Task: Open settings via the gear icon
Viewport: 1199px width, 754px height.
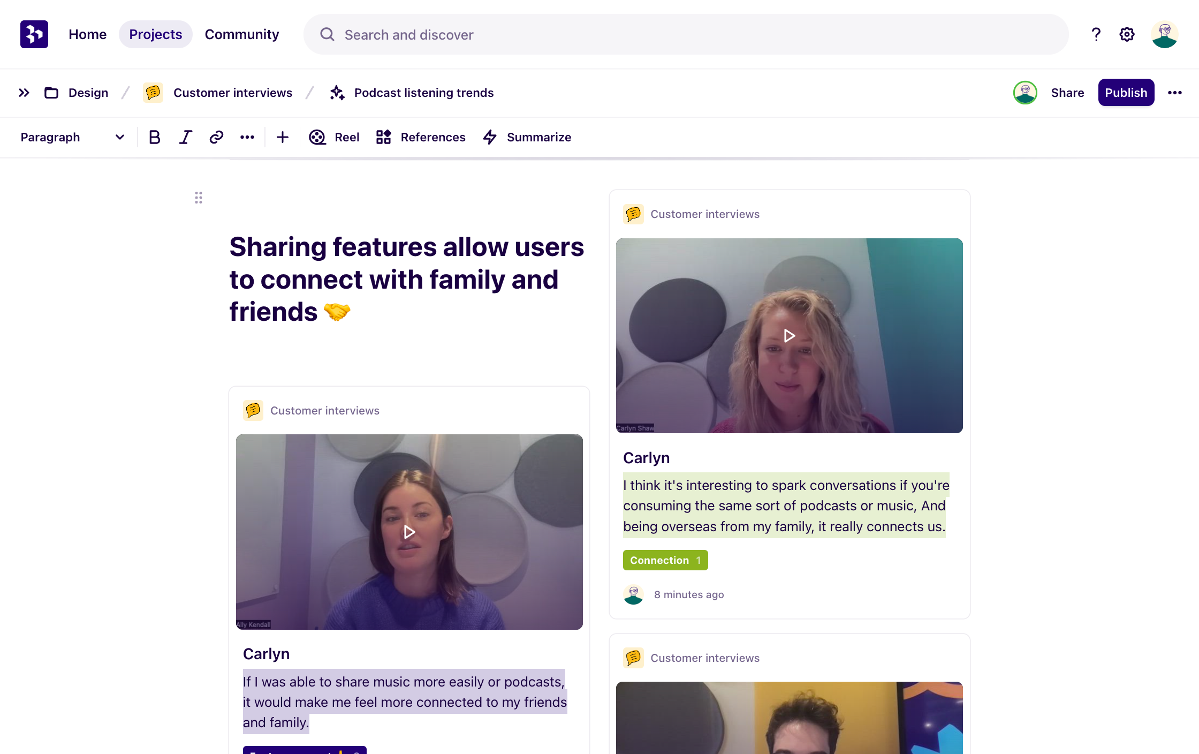Action: 1126,34
